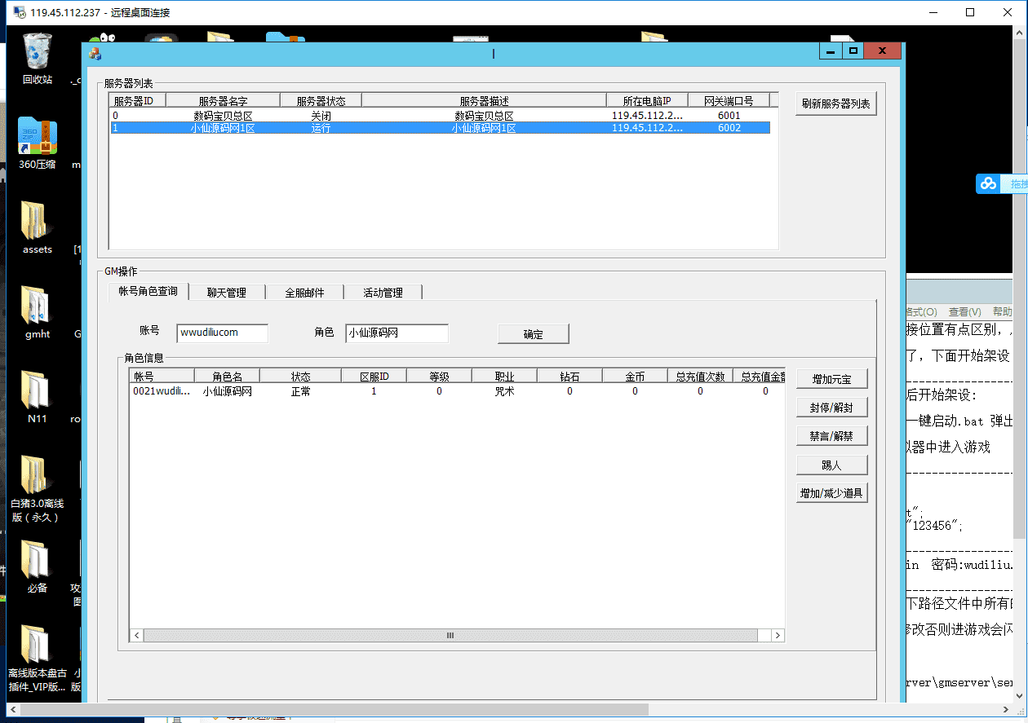1028x723 pixels.
Task: Select server row 小仙源码网1区
Action: point(441,128)
